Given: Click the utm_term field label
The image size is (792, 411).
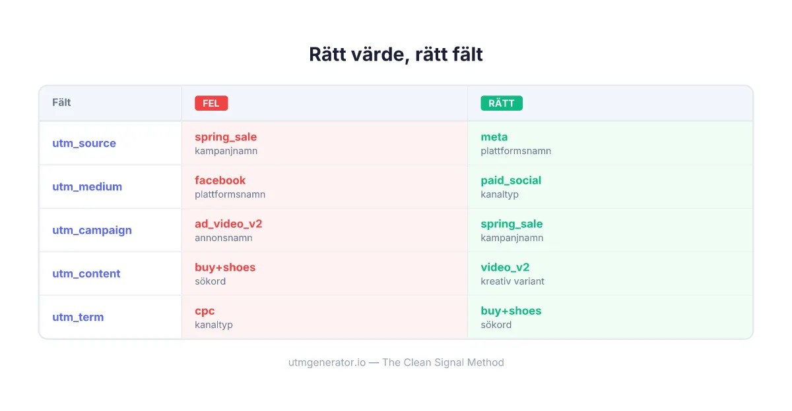Looking at the screenshot, I should [78, 317].
